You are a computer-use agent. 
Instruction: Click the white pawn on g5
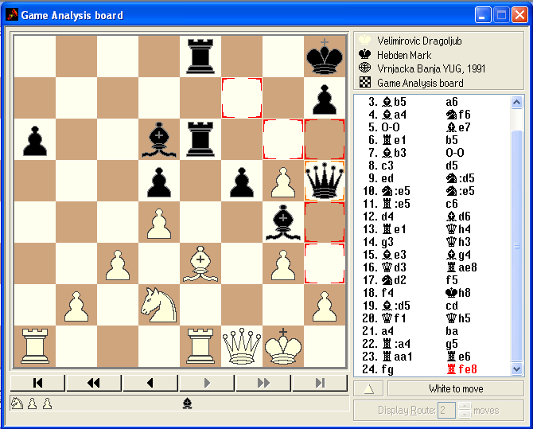point(283,181)
